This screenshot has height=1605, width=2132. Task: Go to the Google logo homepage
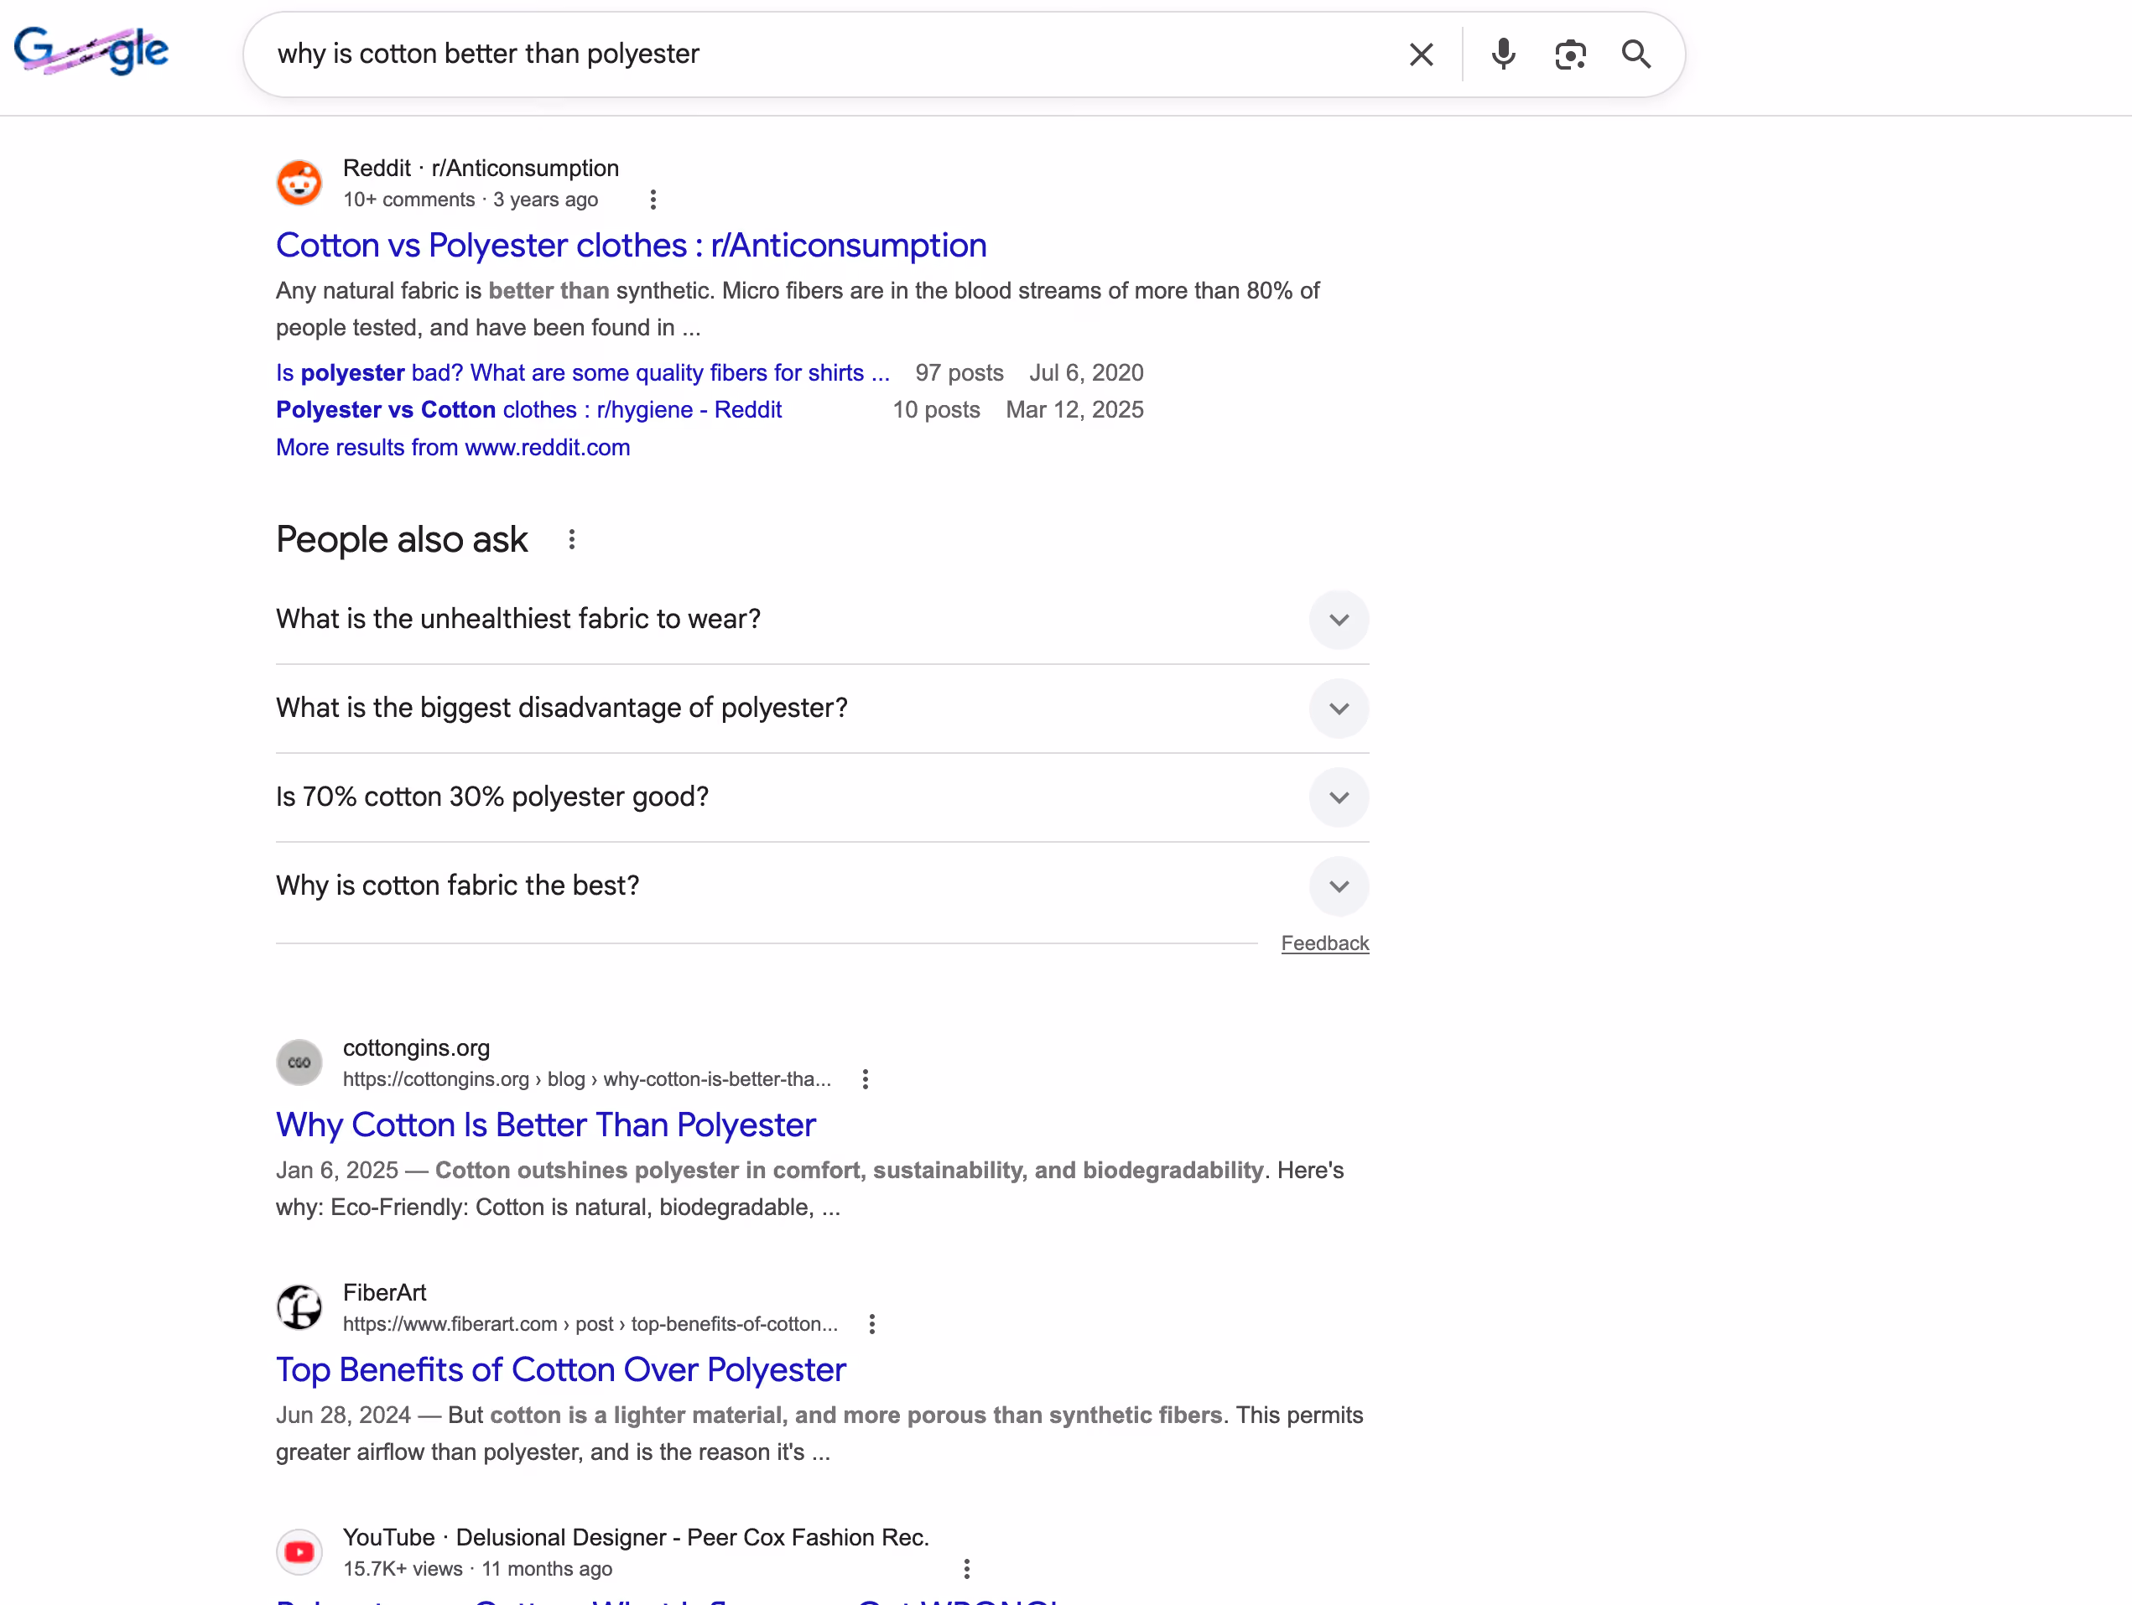coord(91,51)
